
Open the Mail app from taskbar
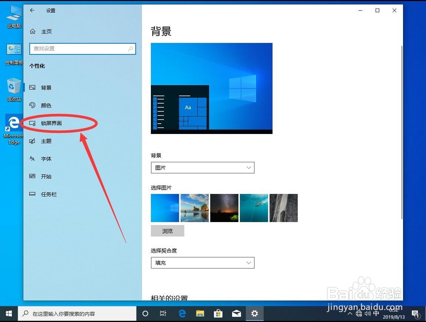tap(236, 313)
